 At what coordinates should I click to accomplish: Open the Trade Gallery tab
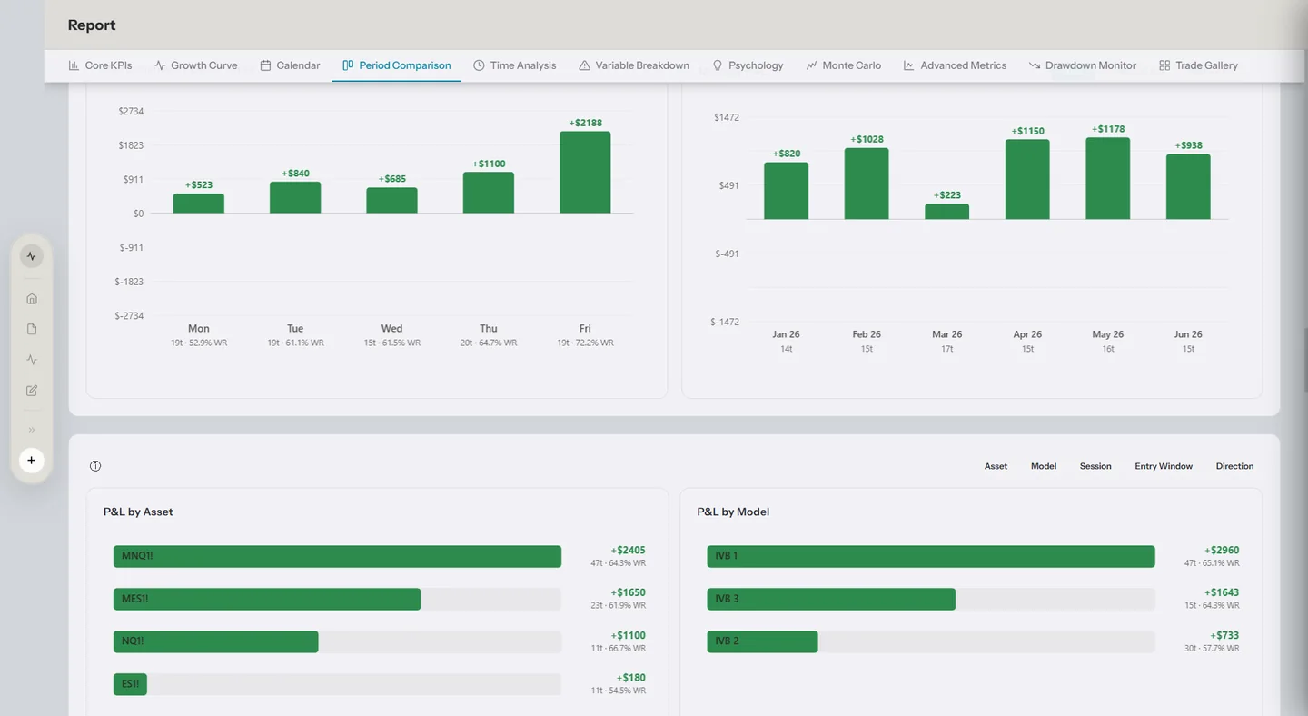pyautogui.click(x=1198, y=65)
